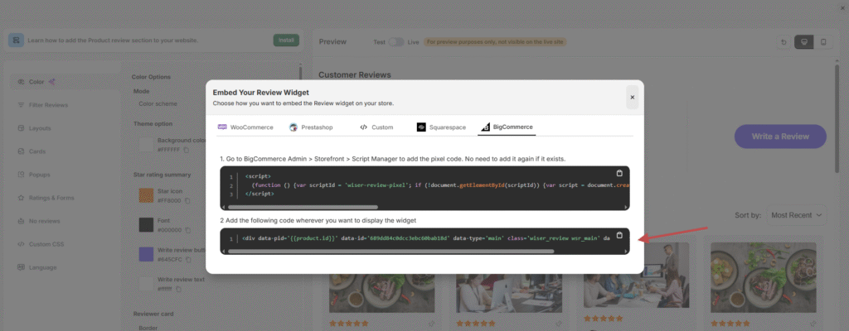This screenshot has height=331, width=849.
Task: Switch to the WooCommerce tab
Action: click(245, 127)
